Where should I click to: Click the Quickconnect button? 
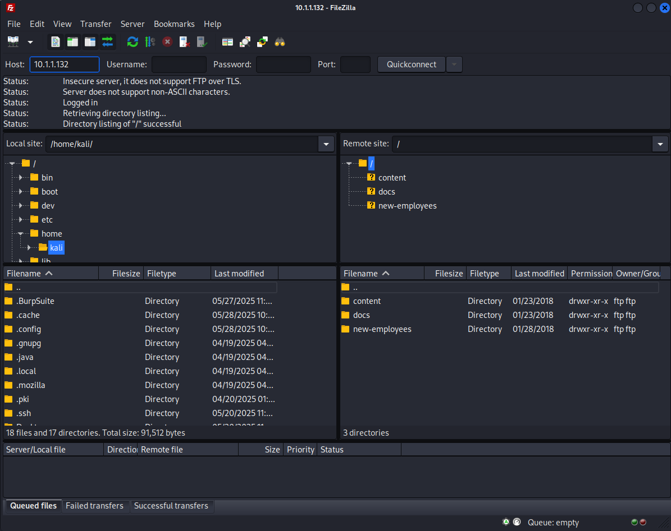pyautogui.click(x=411, y=64)
